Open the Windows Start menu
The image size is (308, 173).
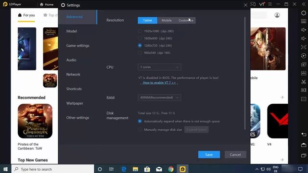pos(5,169)
